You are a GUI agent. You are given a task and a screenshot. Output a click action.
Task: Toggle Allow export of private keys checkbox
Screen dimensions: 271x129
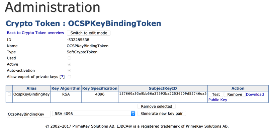69,77
